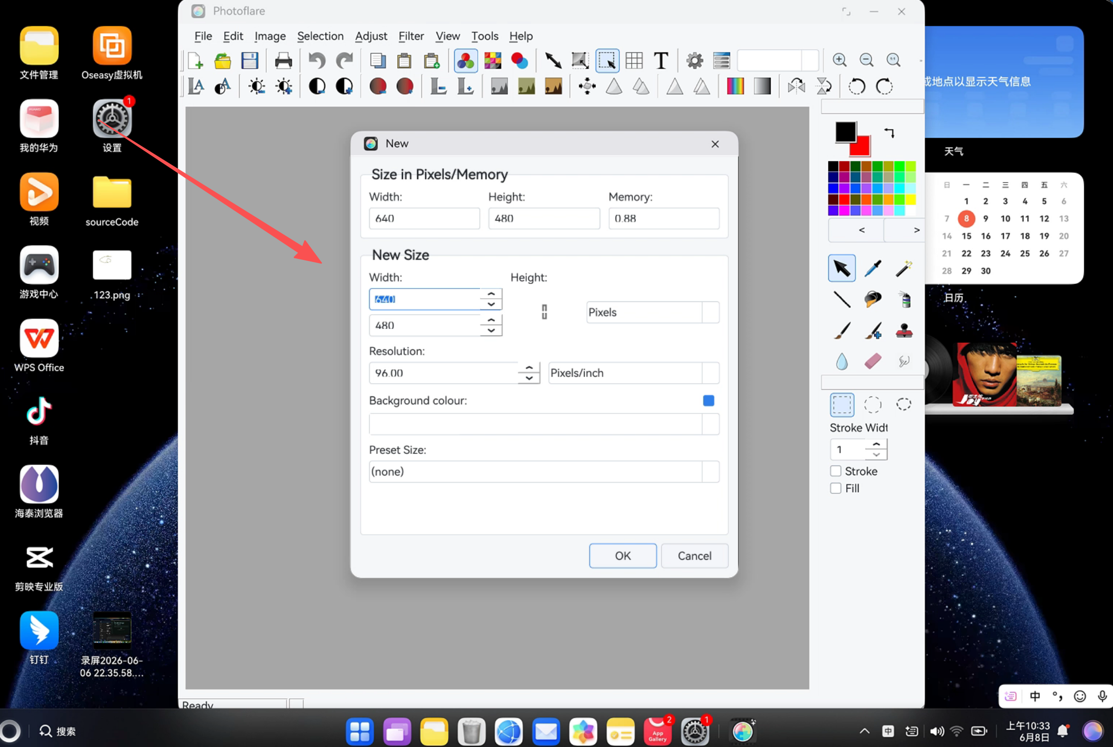1113x747 pixels.
Task: Click the Zoom out magnifier icon
Action: coord(867,60)
